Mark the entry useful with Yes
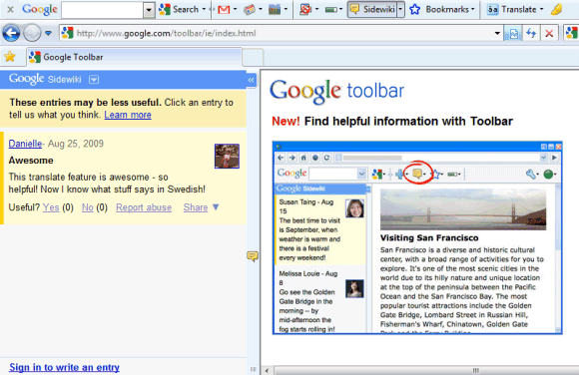The height and width of the screenshot is (375, 579). click(x=51, y=207)
